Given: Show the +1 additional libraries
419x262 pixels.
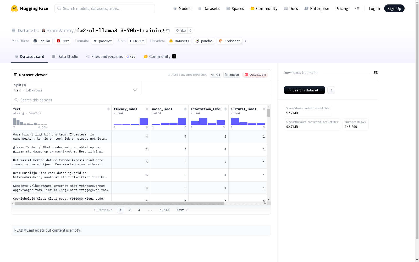Looking at the screenshot, I should click(x=247, y=41).
